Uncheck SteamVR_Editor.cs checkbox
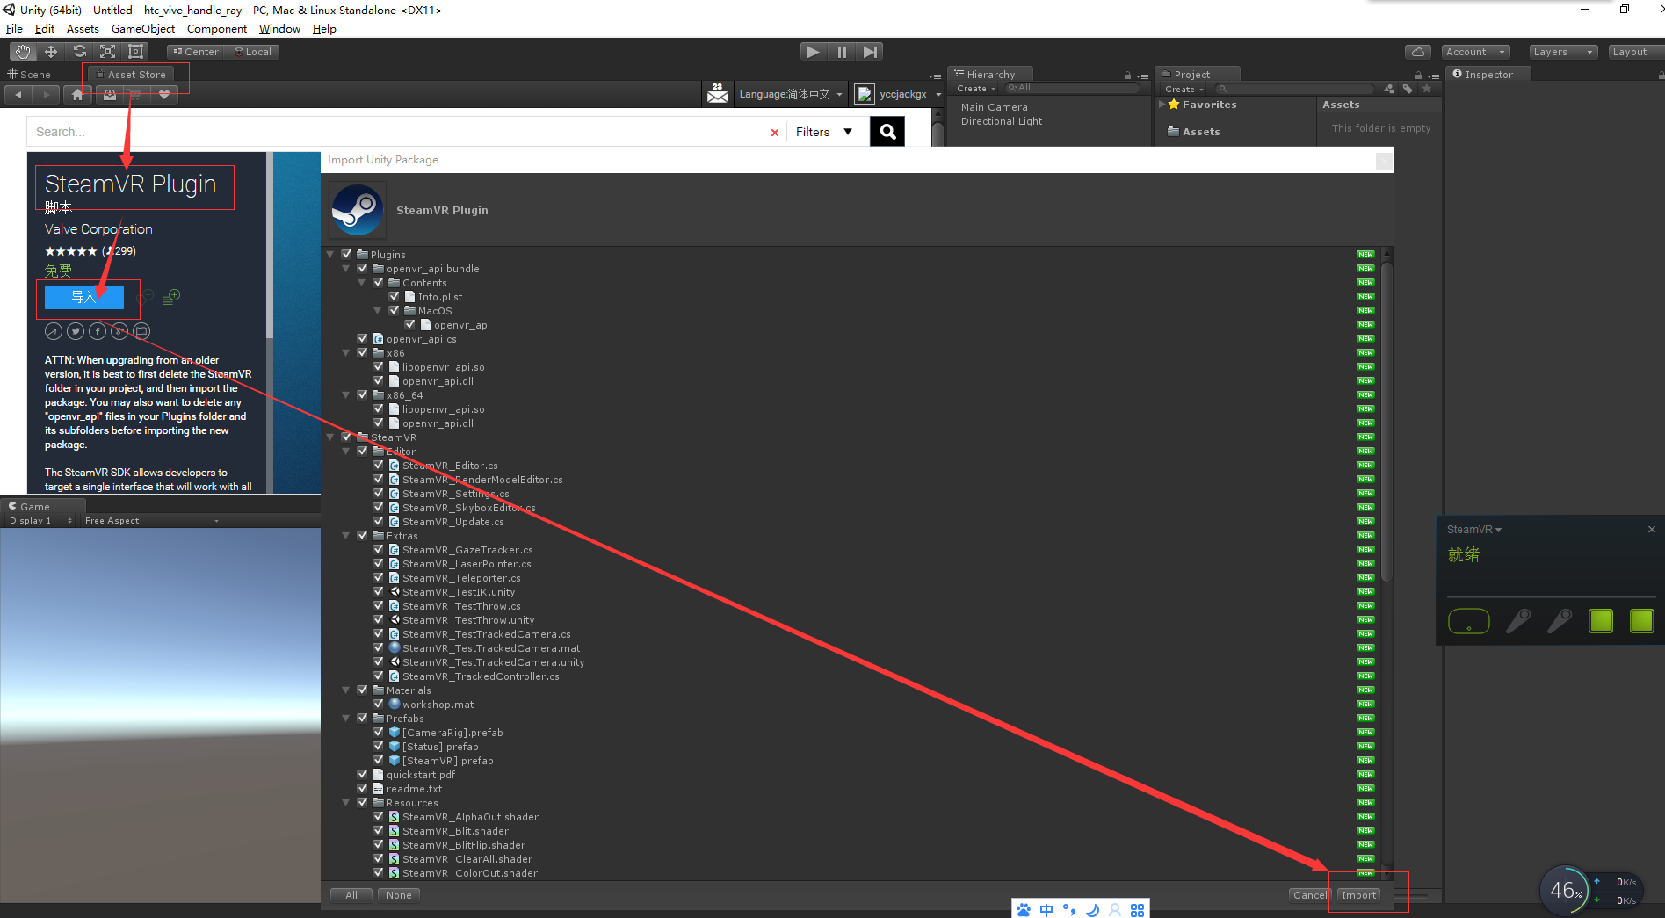The width and height of the screenshot is (1665, 918). click(378, 465)
